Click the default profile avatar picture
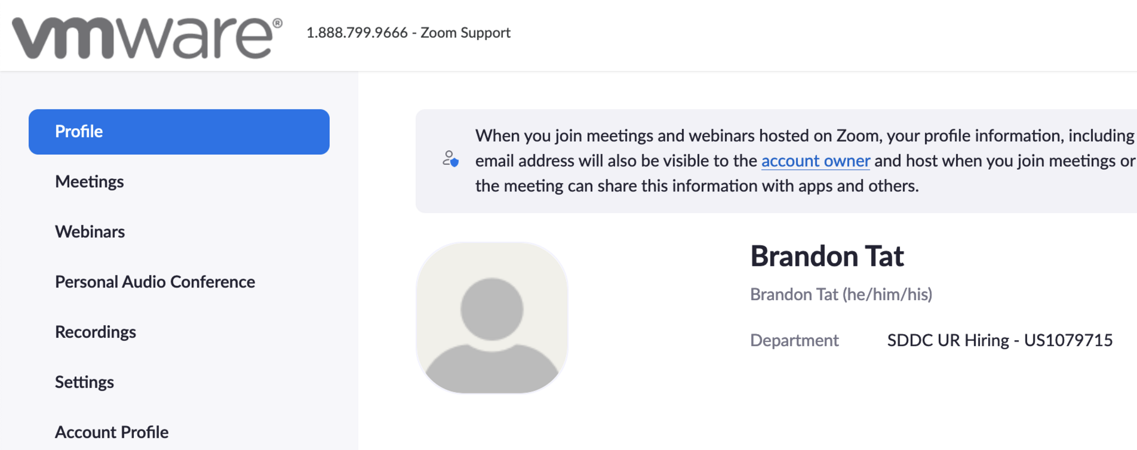The width and height of the screenshot is (1137, 450). tap(492, 318)
